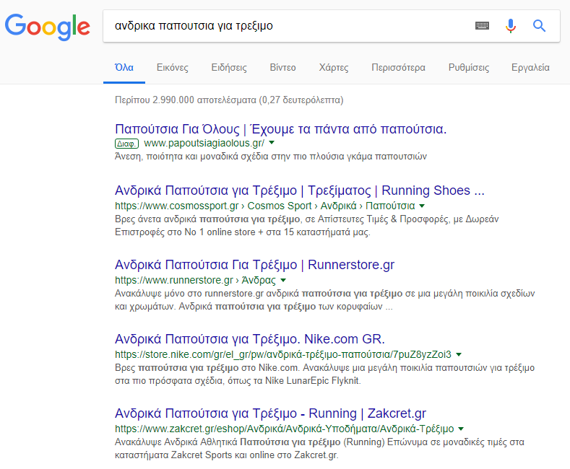The height and width of the screenshot is (469, 570).
Task: Expand dropdown arrow next to zakcret.gr URL
Action: [461, 429]
